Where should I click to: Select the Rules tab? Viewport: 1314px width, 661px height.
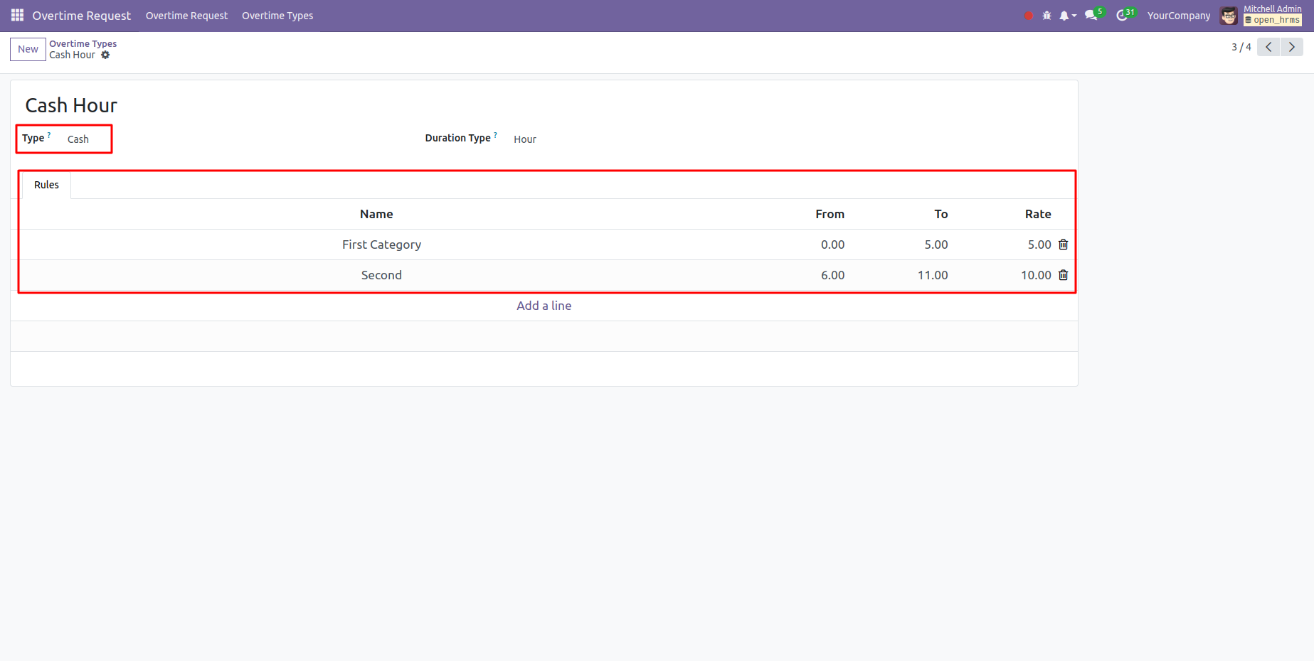46,185
